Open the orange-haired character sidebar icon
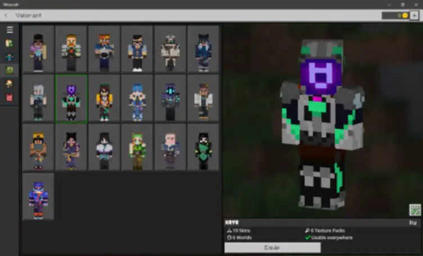 (x=10, y=84)
